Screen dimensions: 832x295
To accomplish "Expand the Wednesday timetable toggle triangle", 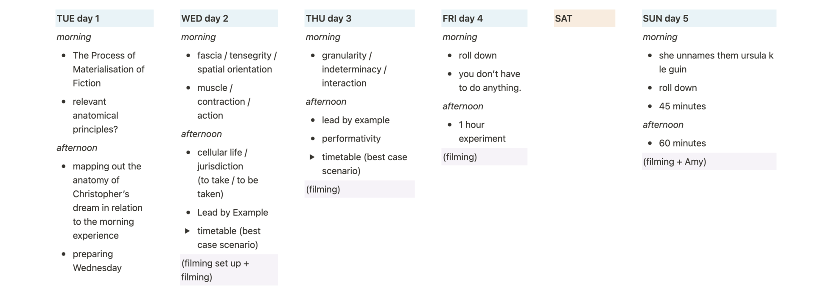I will (x=187, y=231).
